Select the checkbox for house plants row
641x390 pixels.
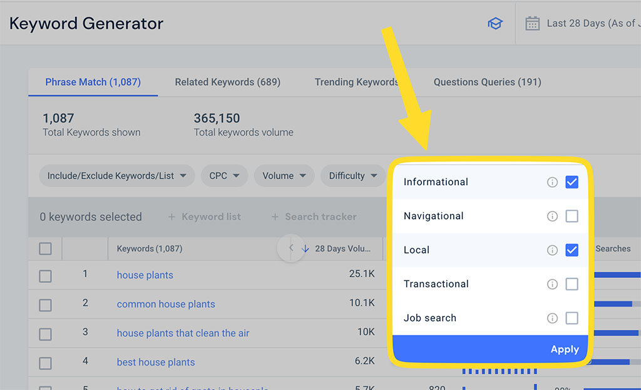45,276
